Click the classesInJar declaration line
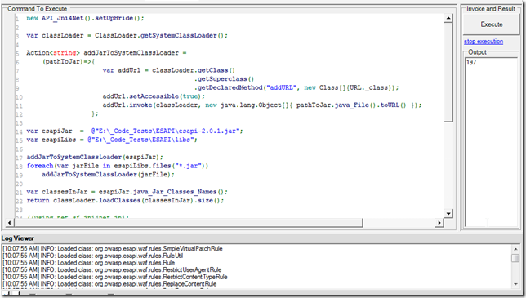This screenshot has width=526, height=298. point(127,192)
